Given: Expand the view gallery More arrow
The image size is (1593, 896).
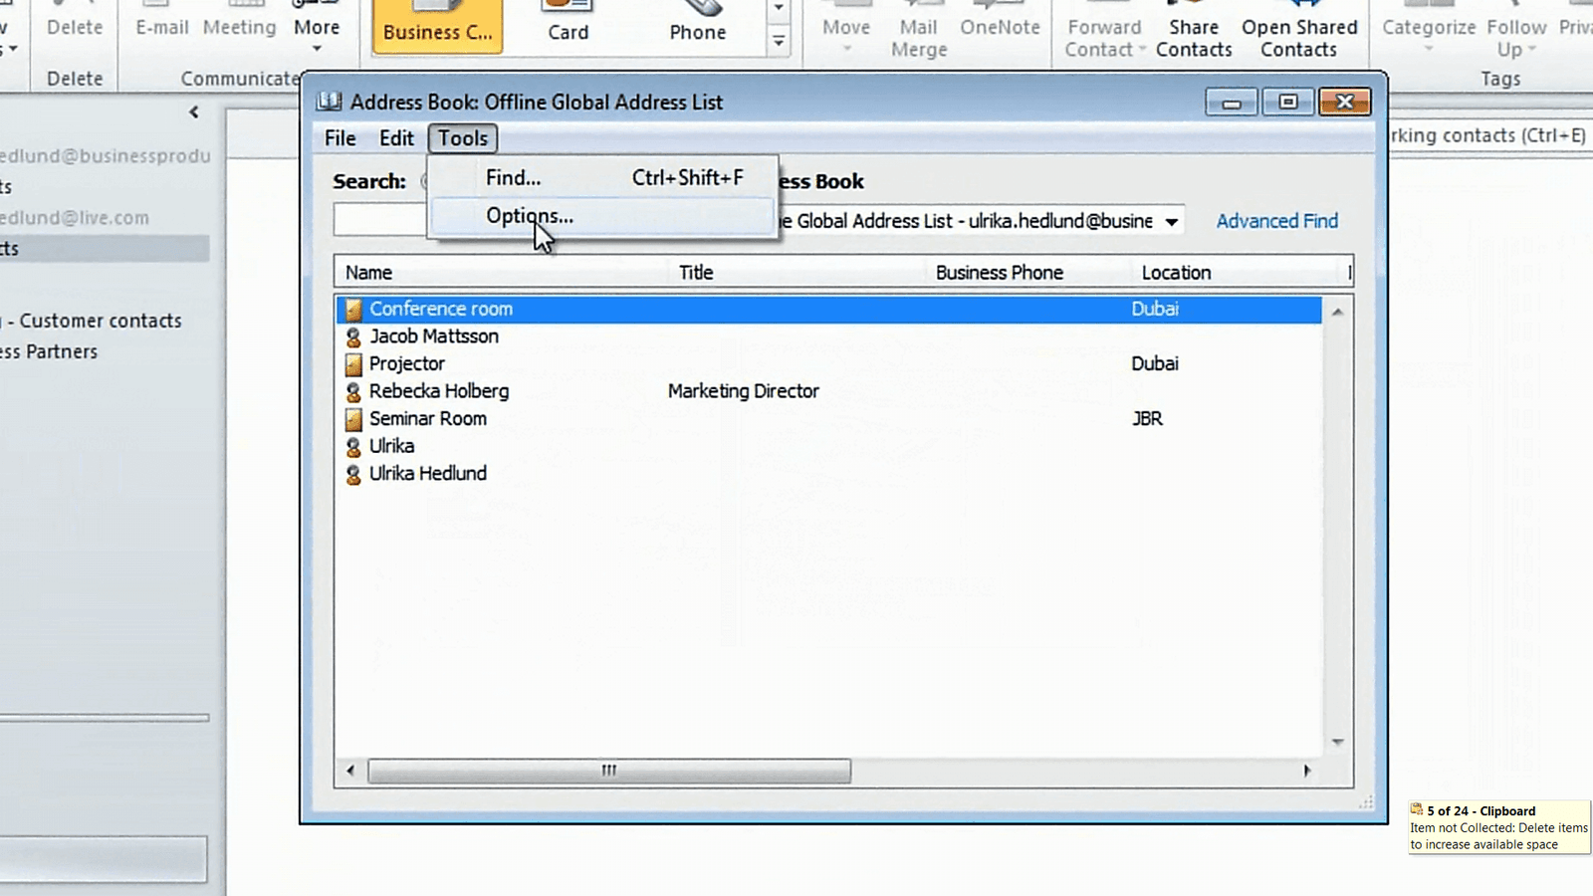Looking at the screenshot, I should click(x=779, y=41).
